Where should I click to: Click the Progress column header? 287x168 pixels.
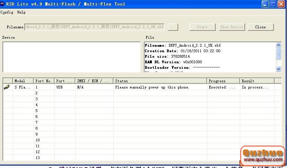point(223,81)
